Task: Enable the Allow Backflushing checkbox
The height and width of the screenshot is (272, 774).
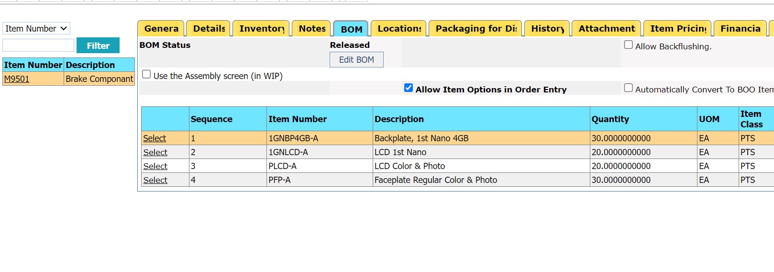Action: pos(629,45)
